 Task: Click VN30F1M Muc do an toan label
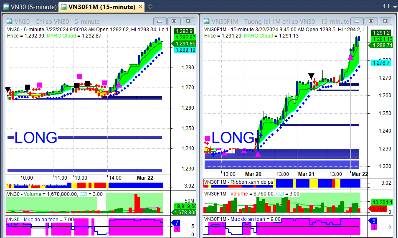(248, 219)
